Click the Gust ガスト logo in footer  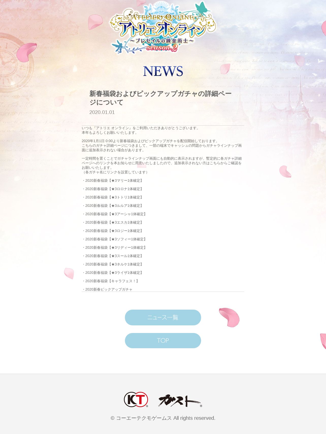(x=180, y=401)
